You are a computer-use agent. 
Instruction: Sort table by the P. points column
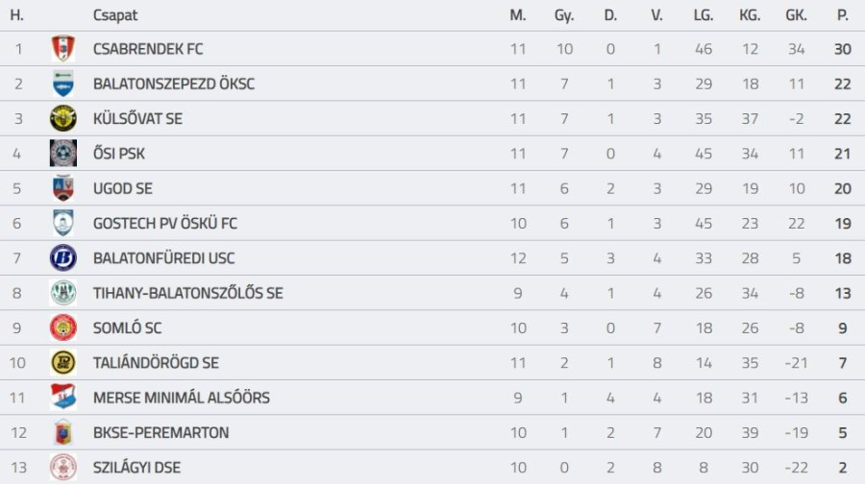point(842,15)
